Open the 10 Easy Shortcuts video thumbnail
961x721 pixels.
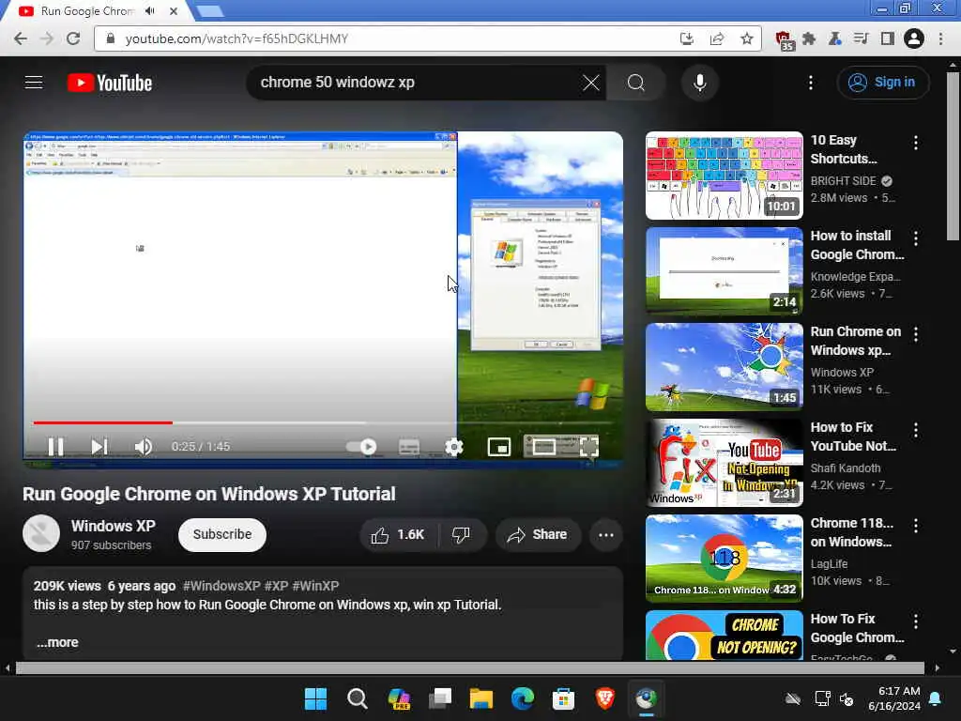point(724,176)
